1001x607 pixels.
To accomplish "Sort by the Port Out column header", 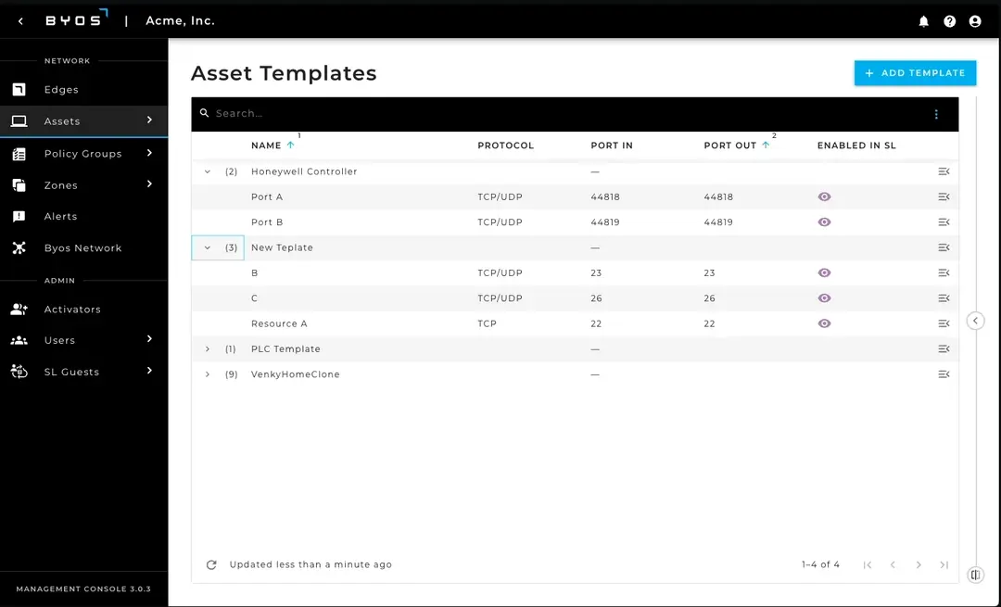I will pyautogui.click(x=729, y=145).
